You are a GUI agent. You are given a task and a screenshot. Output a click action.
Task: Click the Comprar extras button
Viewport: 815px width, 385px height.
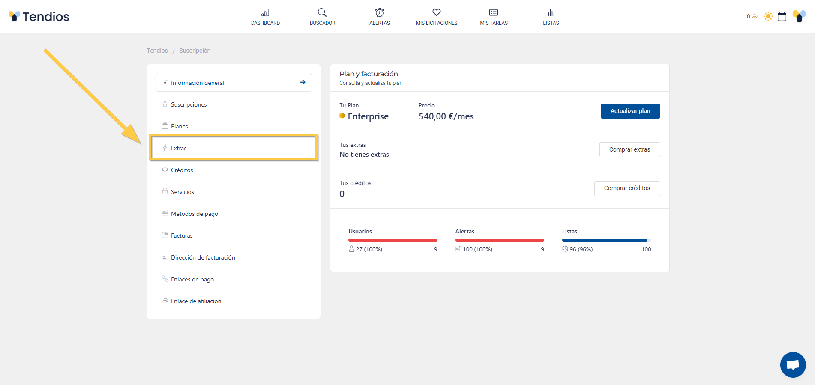click(x=629, y=149)
